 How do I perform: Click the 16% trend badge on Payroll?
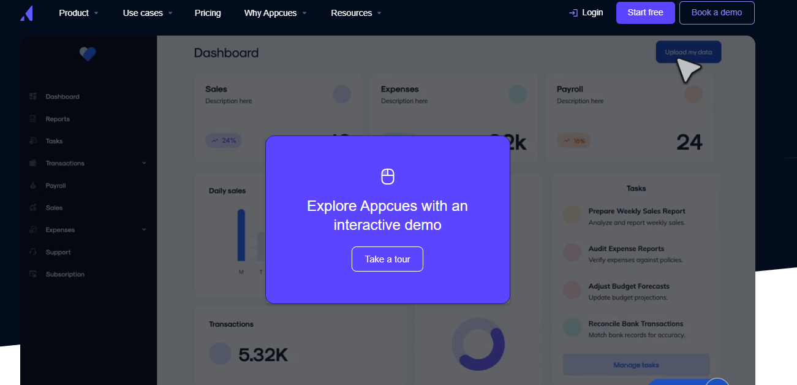click(x=574, y=140)
